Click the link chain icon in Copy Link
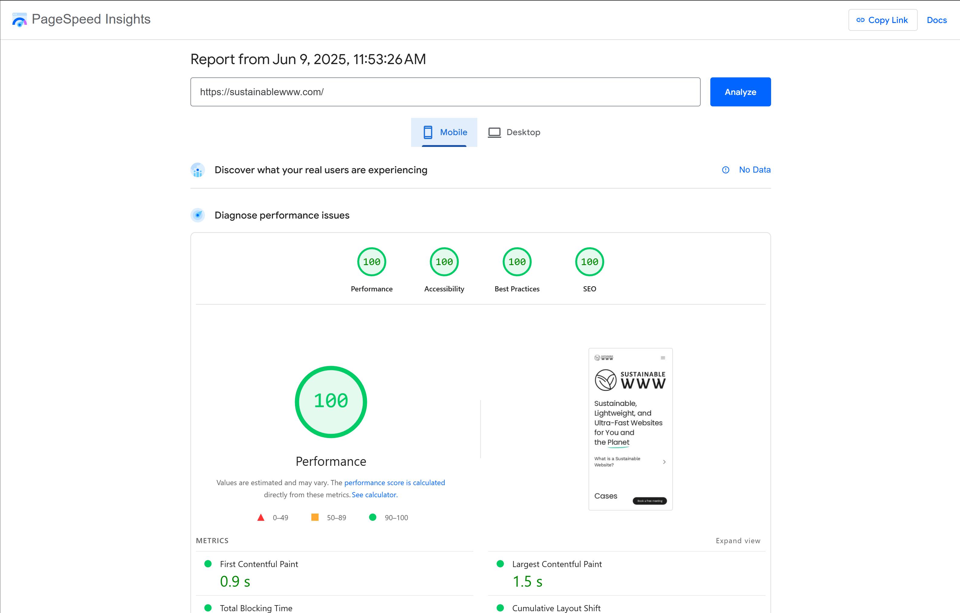This screenshot has height=613, width=960. (860, 20)
